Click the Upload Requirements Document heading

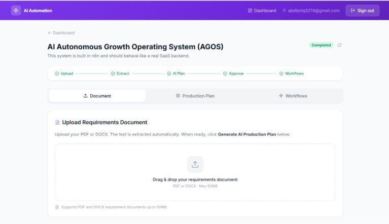104,123
